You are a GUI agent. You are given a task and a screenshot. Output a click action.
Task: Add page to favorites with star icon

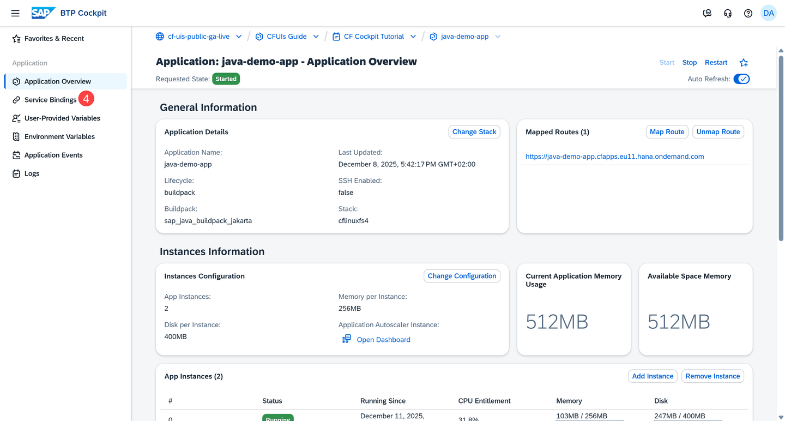[x=744, y=63]
